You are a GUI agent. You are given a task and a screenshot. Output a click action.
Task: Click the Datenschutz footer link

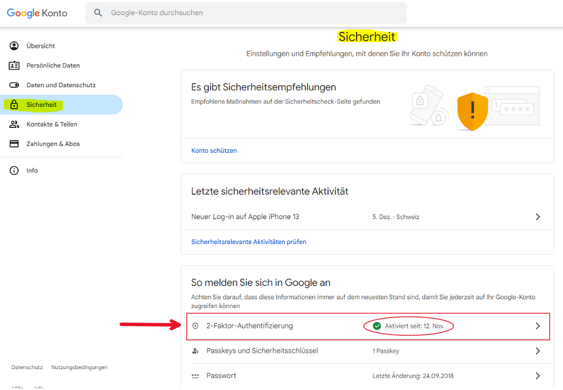click(x=27, y=367)
